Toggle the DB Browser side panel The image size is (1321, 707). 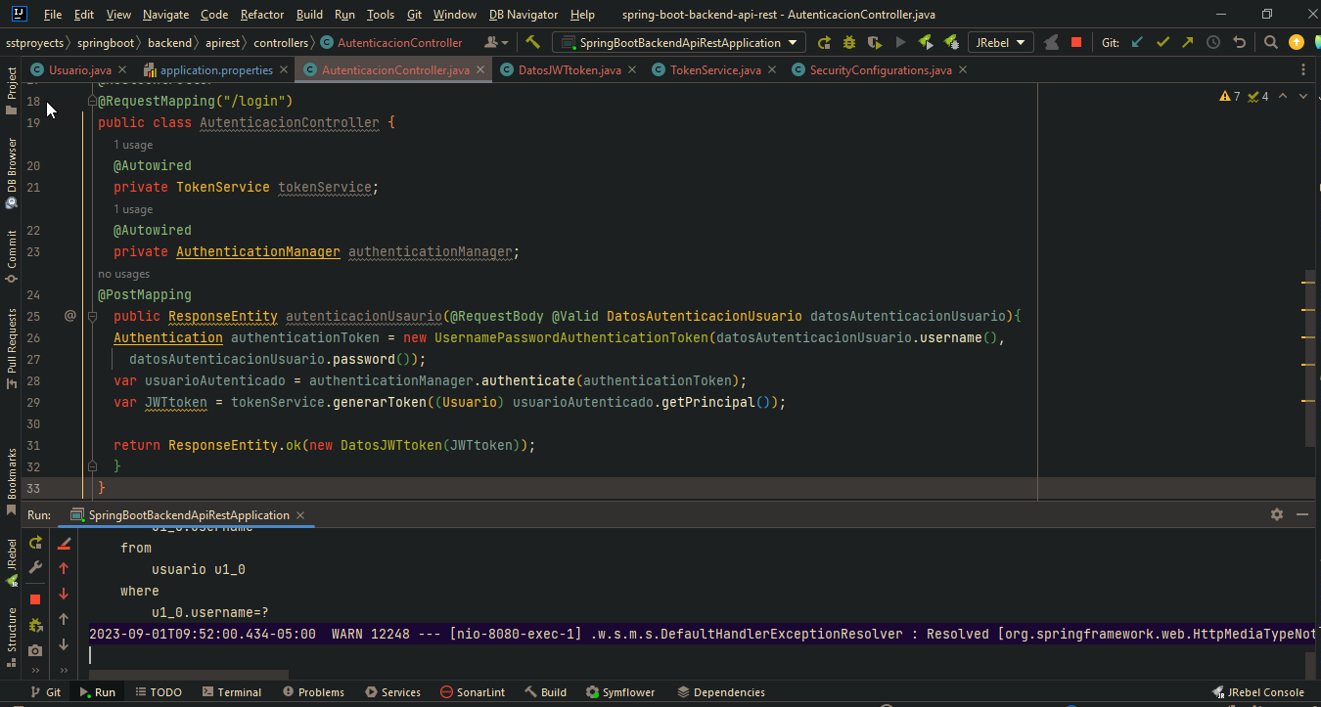12,173
